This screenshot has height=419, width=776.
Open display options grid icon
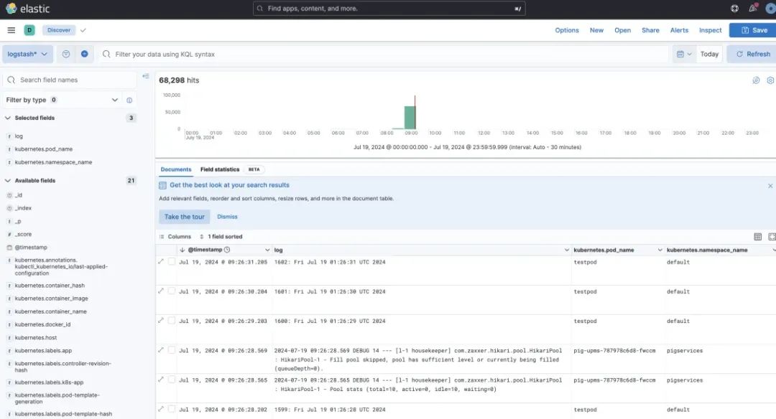(x=758, y=237)
